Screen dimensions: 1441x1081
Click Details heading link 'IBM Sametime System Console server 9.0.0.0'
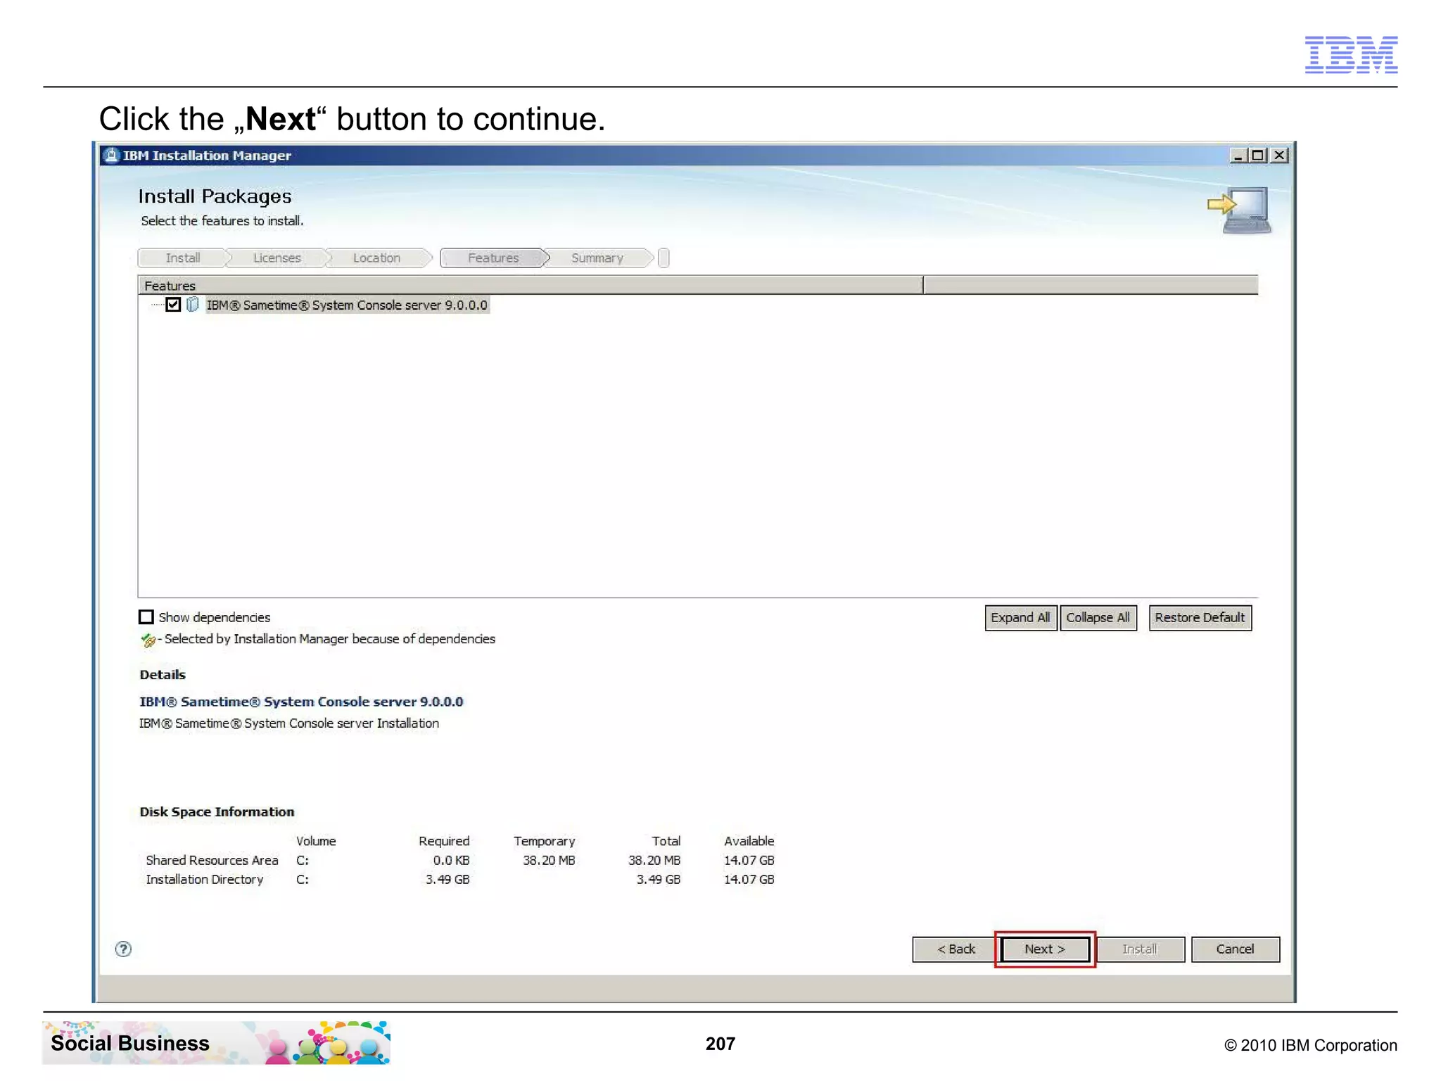(x=301, y=702)
